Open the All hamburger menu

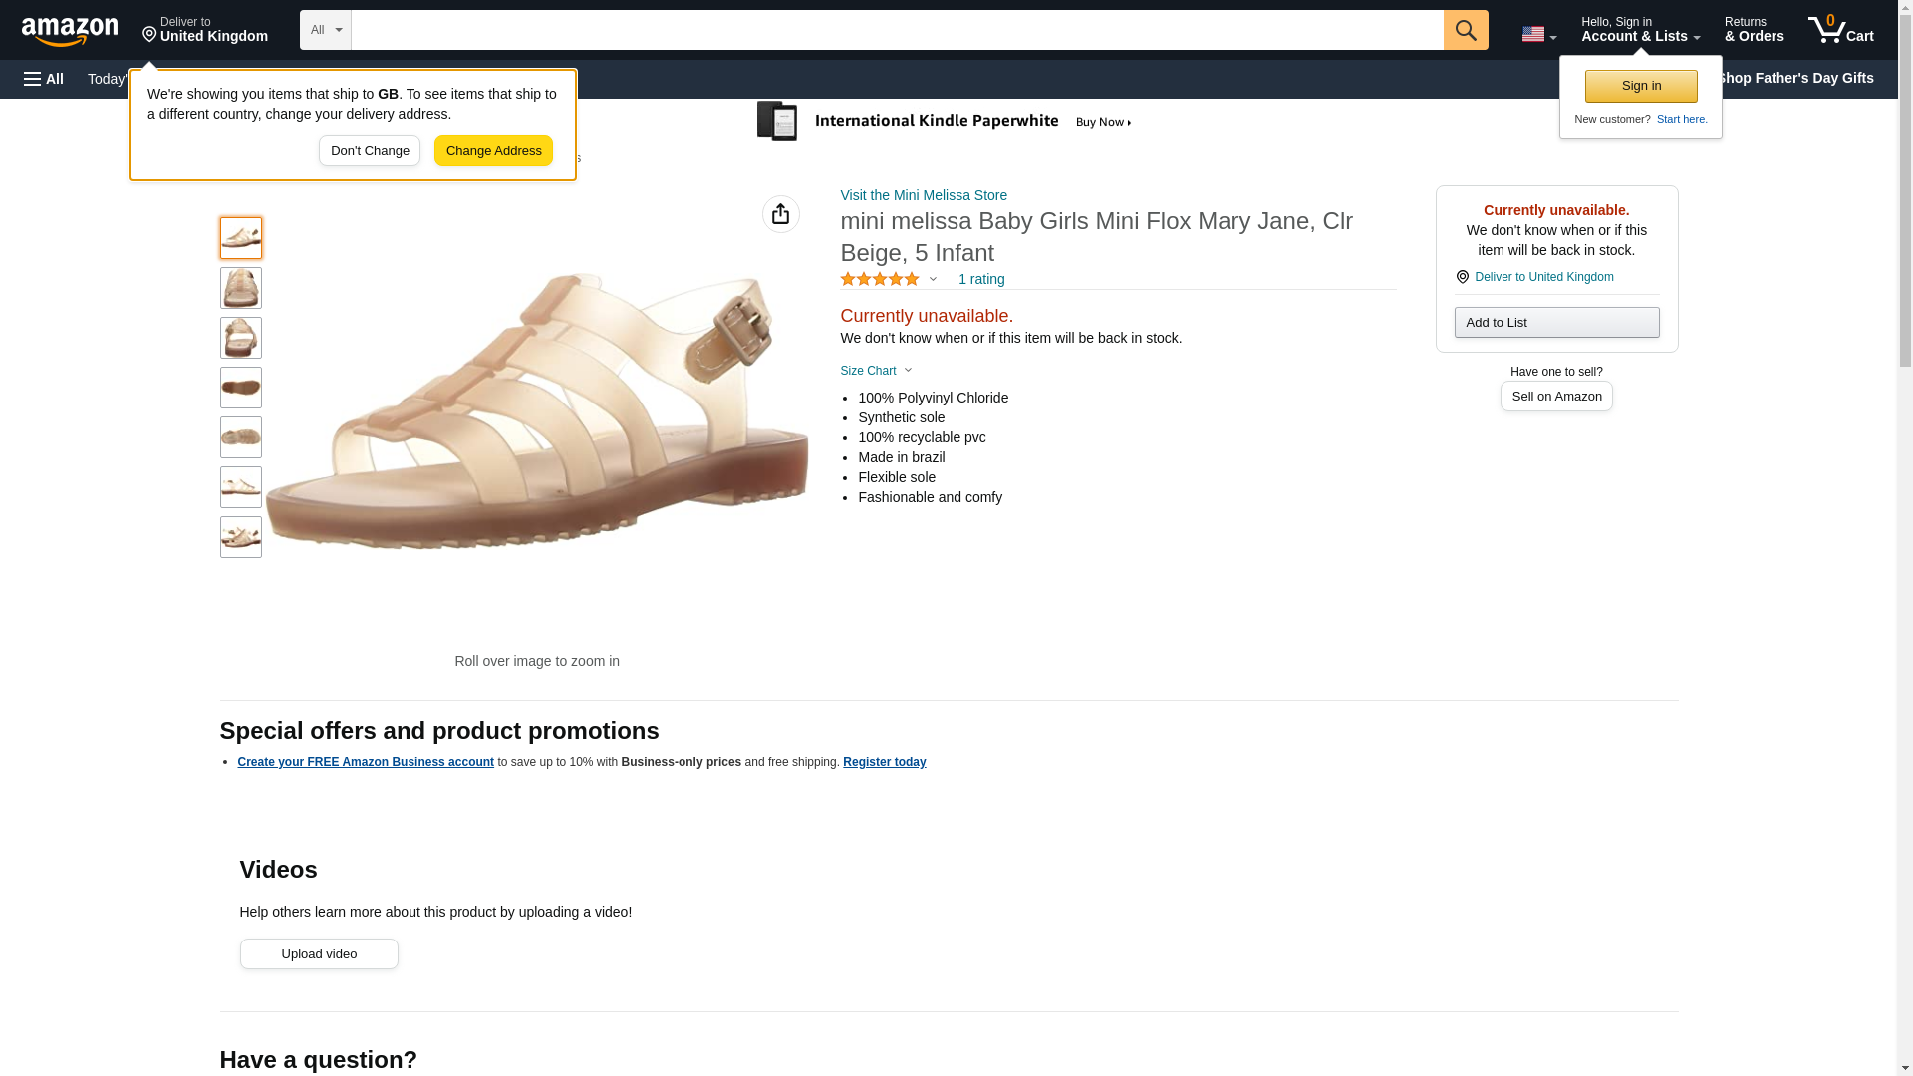point(44,79)
